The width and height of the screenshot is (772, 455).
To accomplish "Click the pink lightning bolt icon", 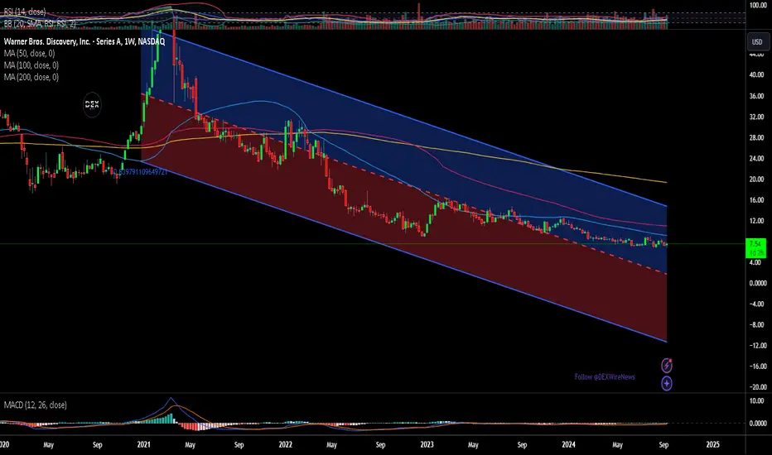I will [667, 365].
